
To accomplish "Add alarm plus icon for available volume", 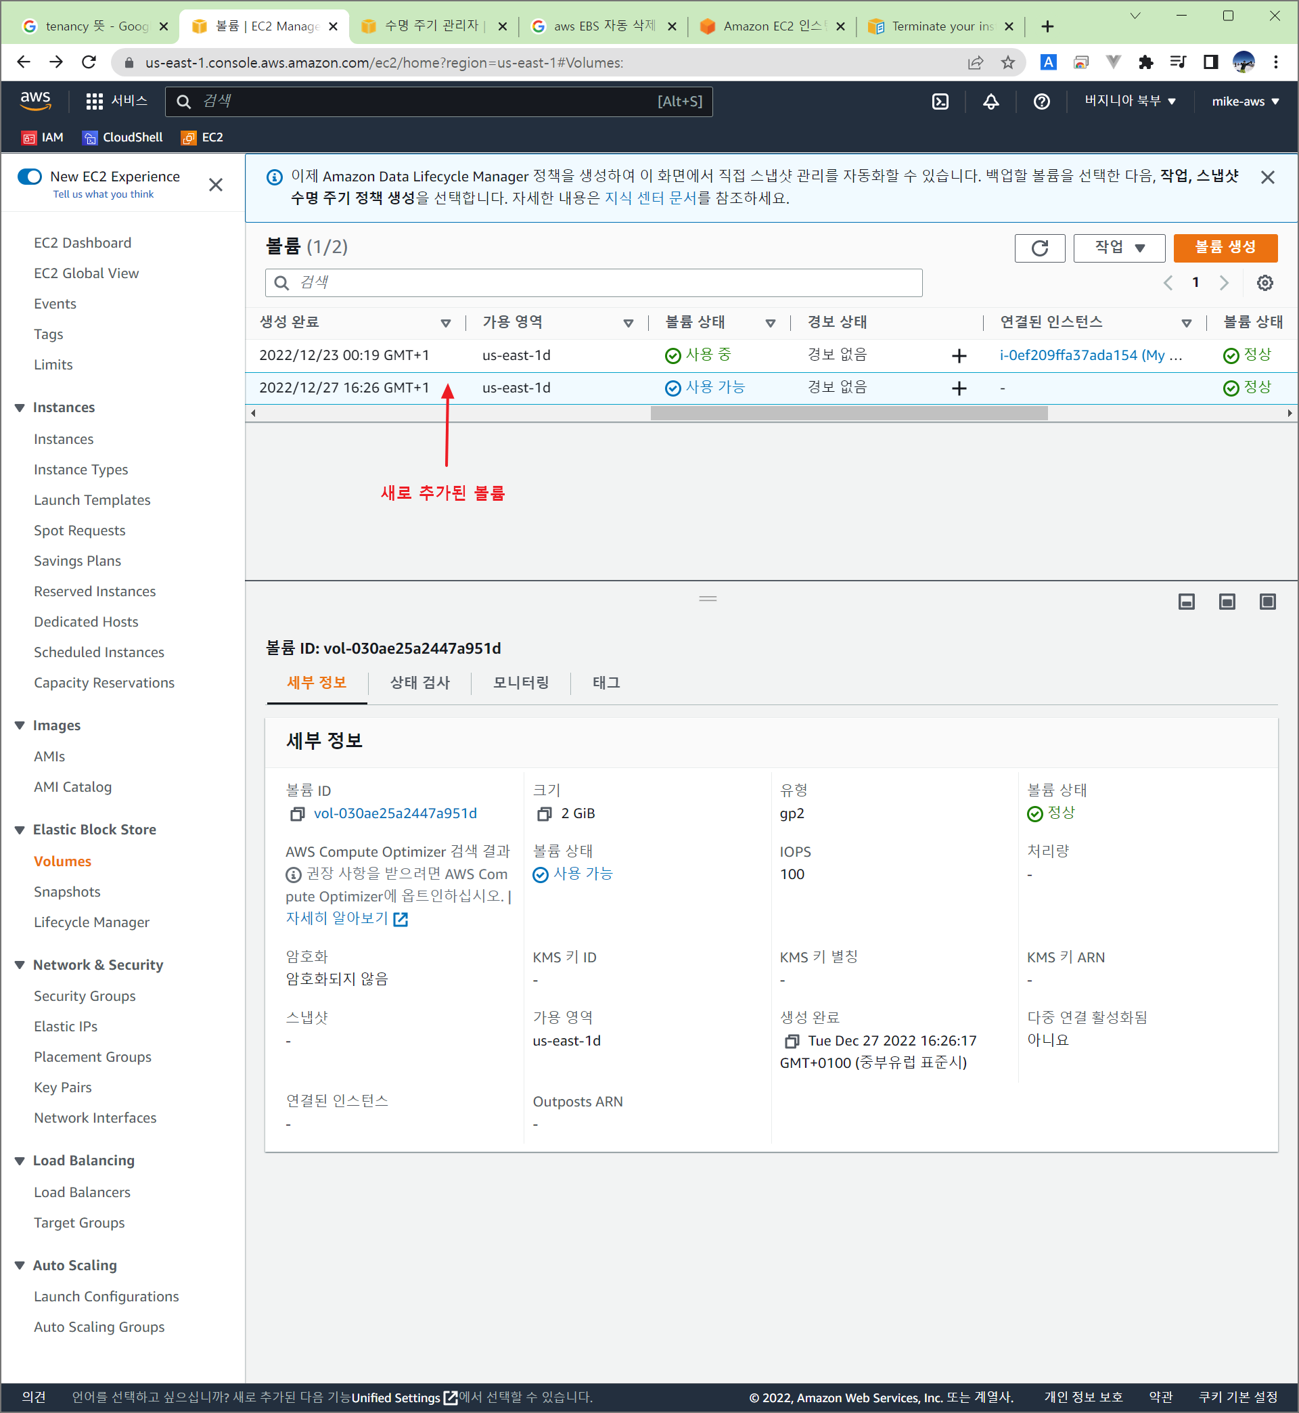I will coord(959,388).
